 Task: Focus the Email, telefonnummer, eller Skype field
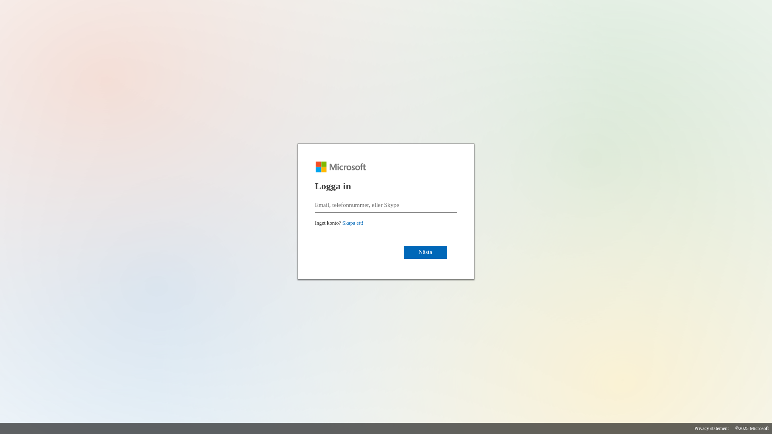coord(386,205)
